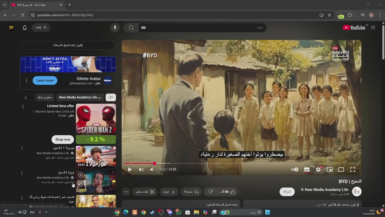The width and height of the screenshot is (385, 217).
Task: Enter fullscreen mode
Action: 353,170
